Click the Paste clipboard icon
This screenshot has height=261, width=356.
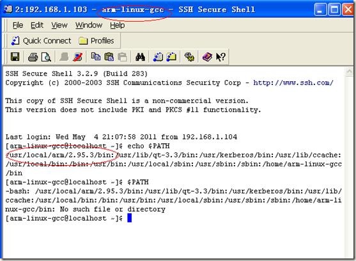[x=109, y=57]
